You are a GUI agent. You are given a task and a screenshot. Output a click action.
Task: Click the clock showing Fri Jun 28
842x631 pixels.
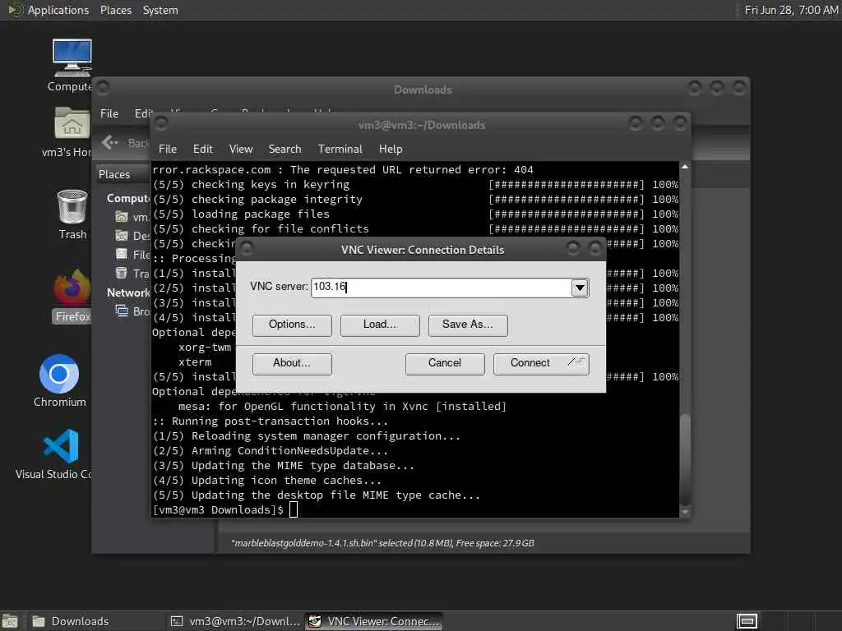click(x=790, y=10)
